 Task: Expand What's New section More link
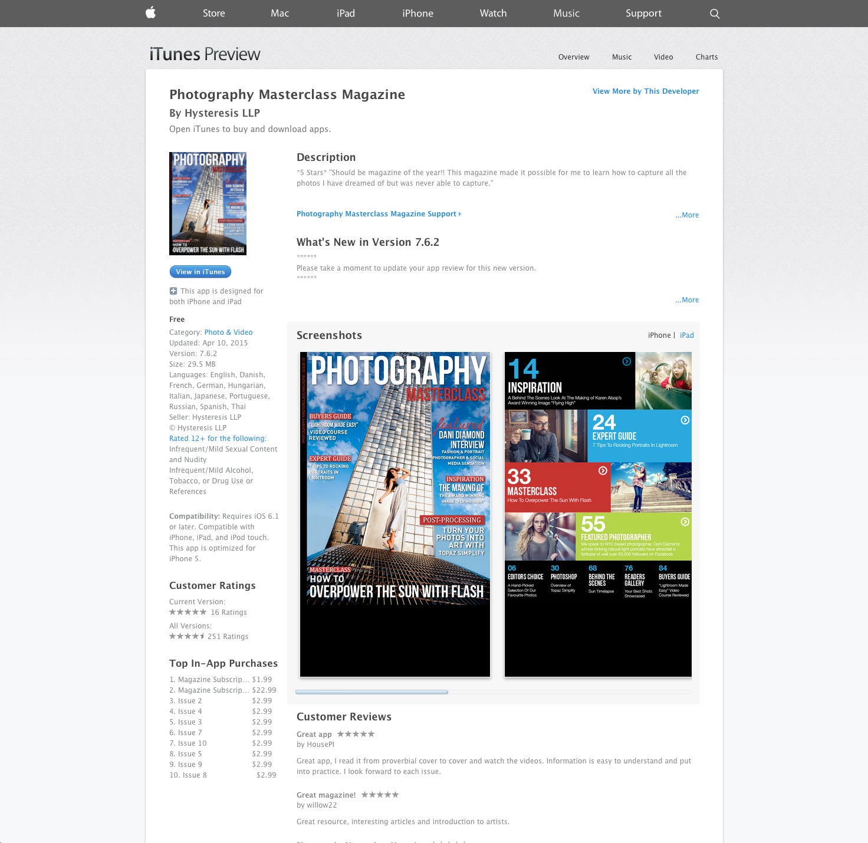tap(687, 300)
